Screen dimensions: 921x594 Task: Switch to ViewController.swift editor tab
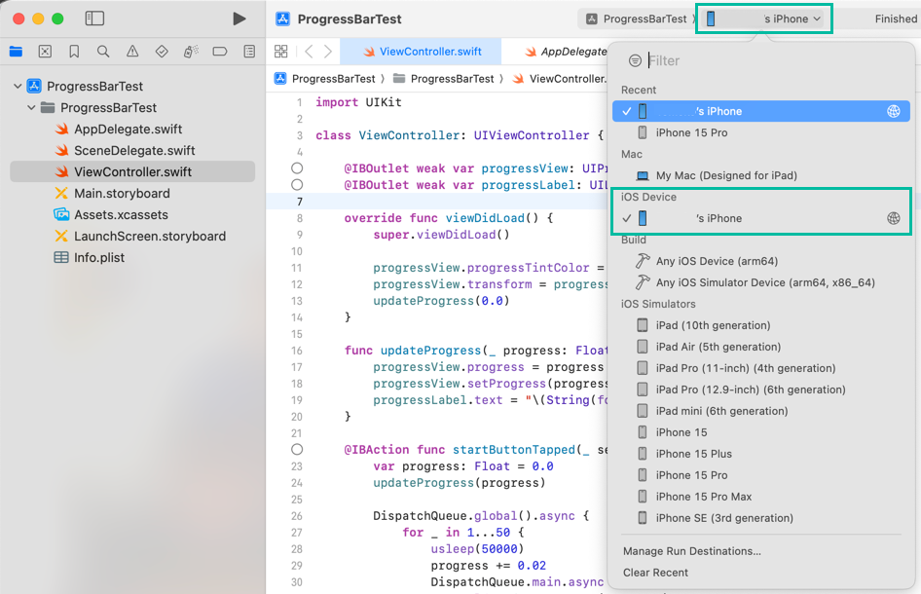coord(422,52)
